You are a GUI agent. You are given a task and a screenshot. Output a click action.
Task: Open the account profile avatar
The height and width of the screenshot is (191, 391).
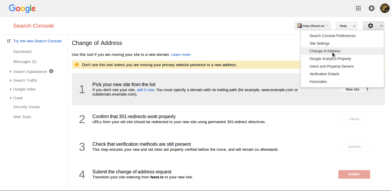(385, 8)
